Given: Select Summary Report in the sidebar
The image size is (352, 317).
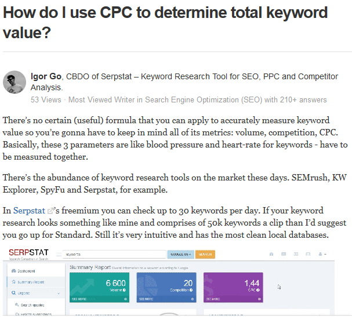Looking at the screenshot, I should click(x=32, y=282).
